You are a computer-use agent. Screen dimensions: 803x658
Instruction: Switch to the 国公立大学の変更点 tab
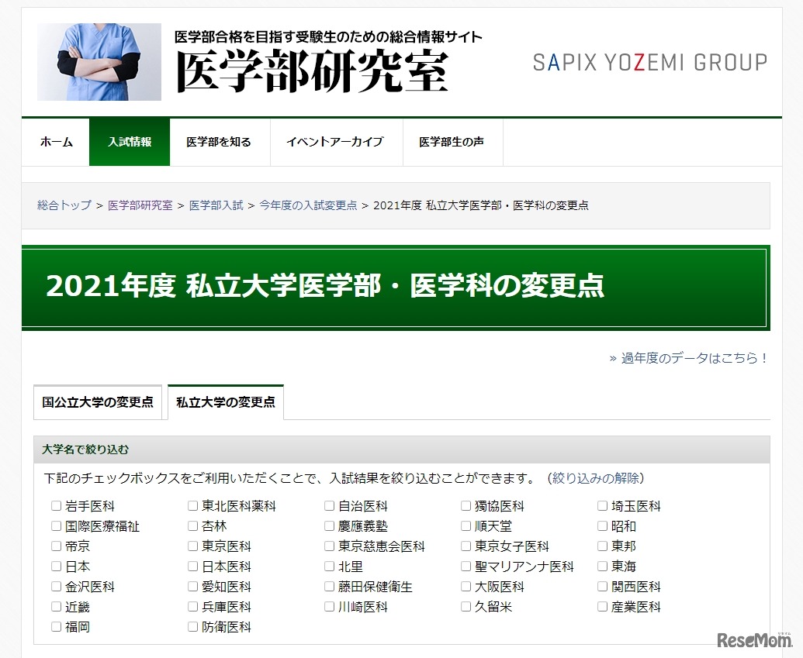click(x=98, y=401)
